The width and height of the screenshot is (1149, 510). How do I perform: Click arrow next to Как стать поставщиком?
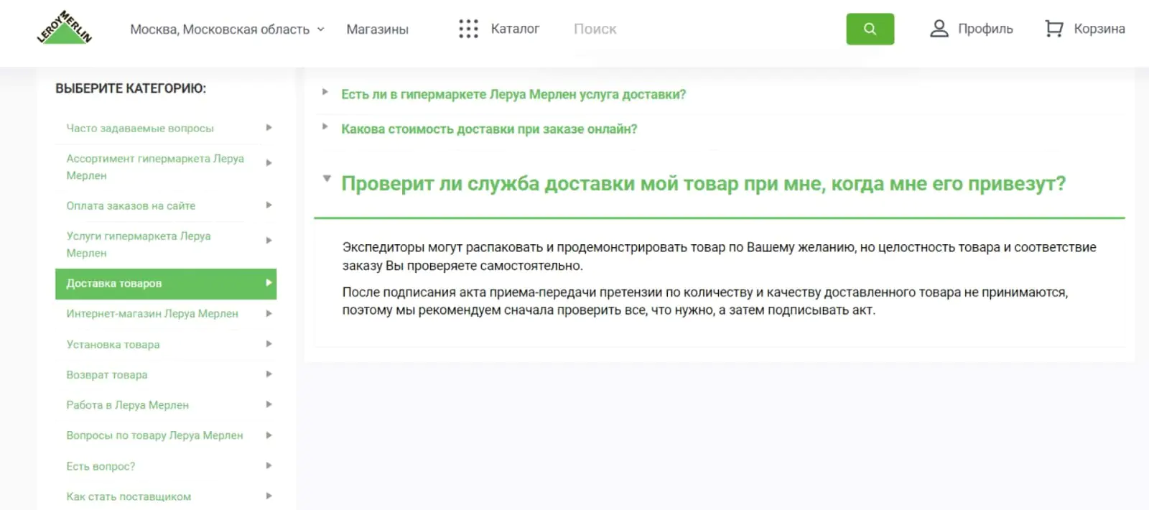tap(269, 496)
